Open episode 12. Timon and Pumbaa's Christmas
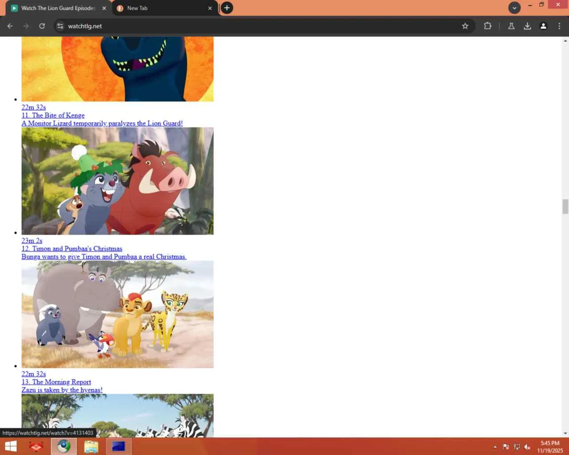Screen dimensions: 569x455 coord(72,249)
